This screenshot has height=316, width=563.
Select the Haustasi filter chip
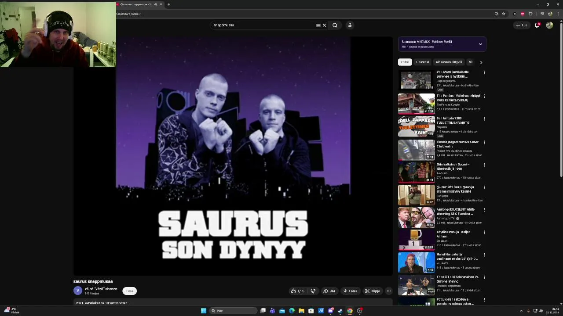(422, 62)
